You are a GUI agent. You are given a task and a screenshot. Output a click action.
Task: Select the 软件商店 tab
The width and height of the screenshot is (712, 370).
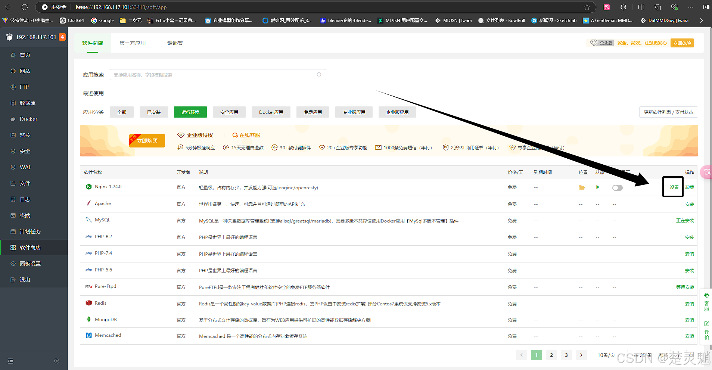pos(93,43)
